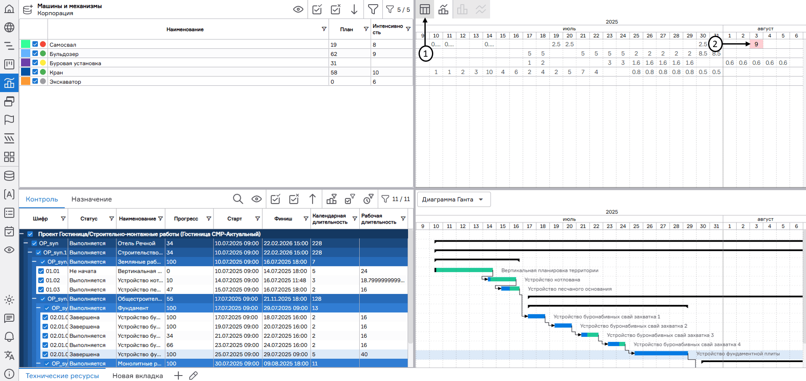Select the highlighted 9 cell in August
The height and width of the screenshot is (381, 806).
point(756,44)
